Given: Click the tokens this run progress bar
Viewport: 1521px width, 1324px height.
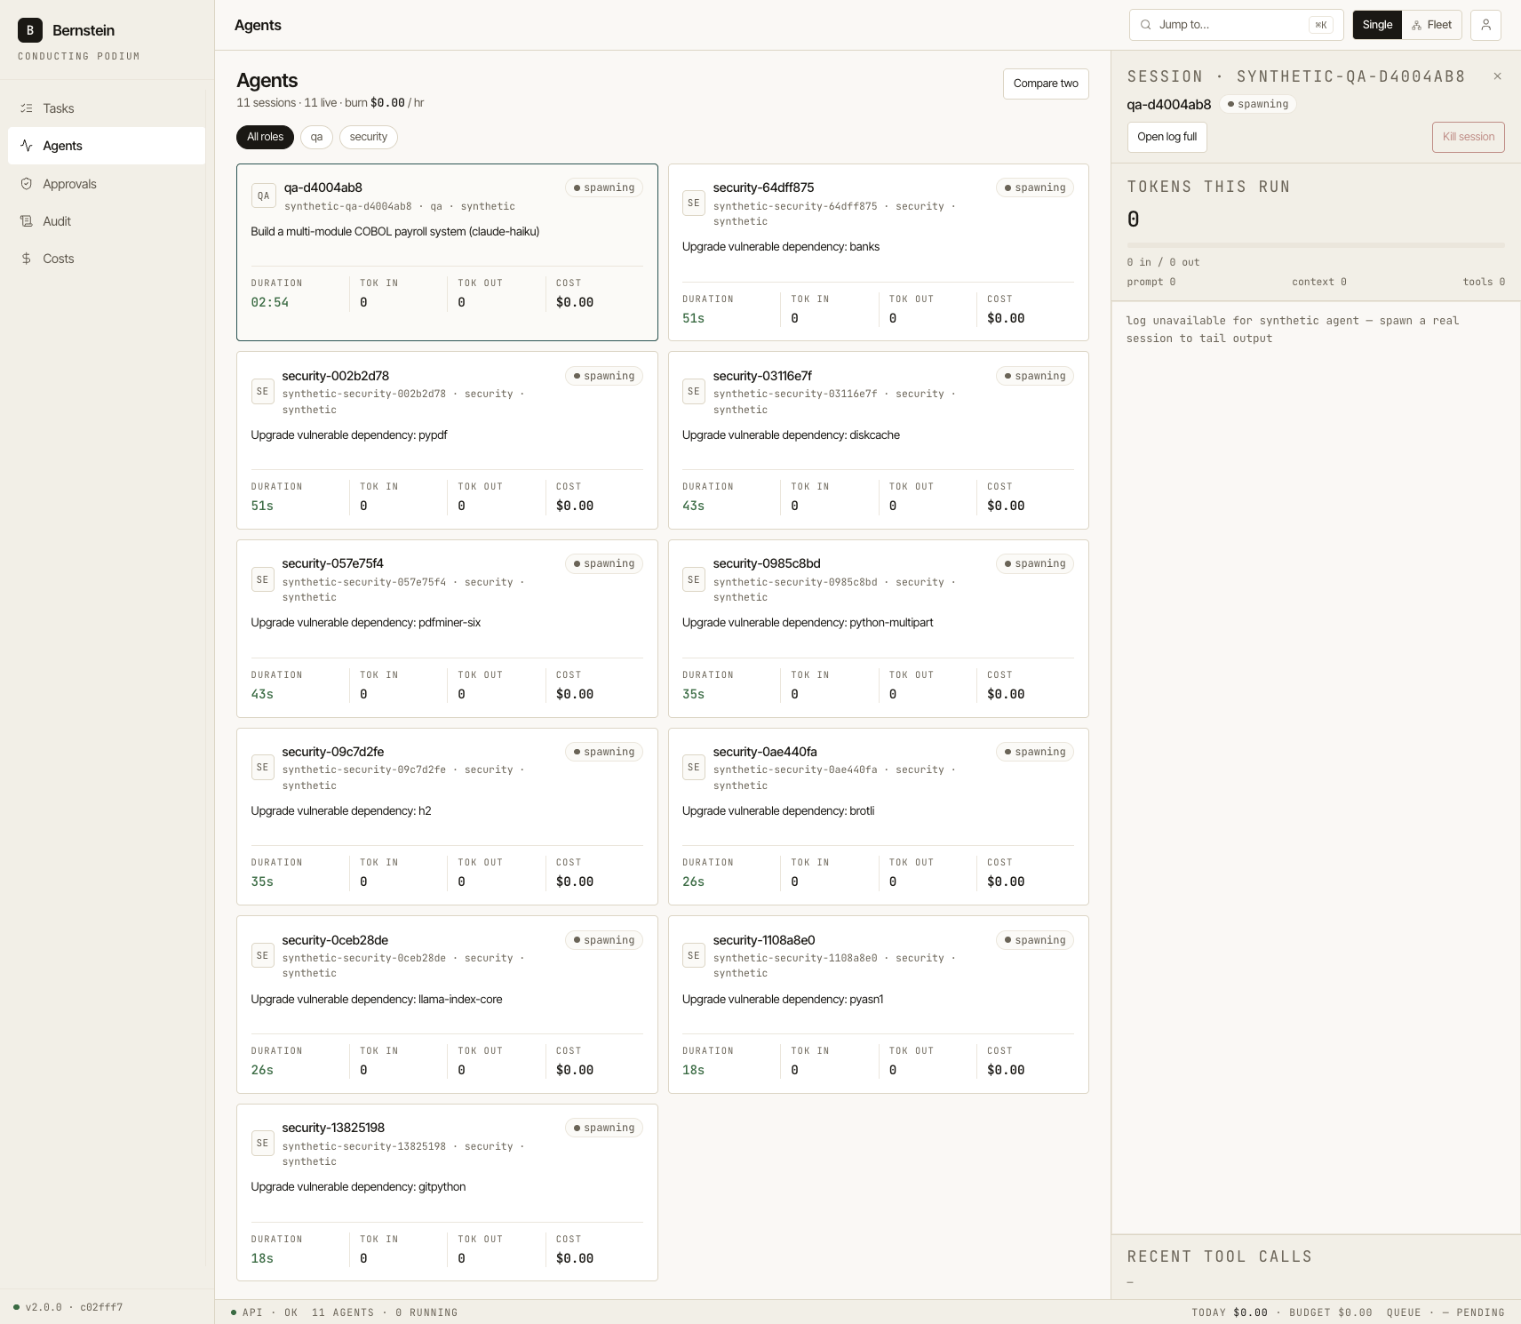Looking at the screenshot, I should (x=1316, y=245).
